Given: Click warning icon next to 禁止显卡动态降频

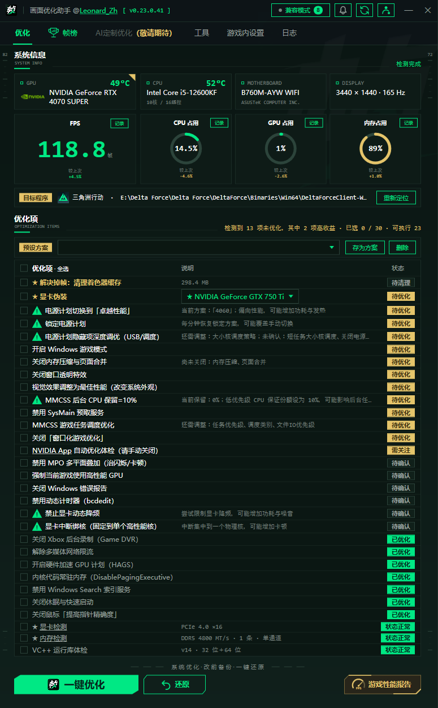Looking at the screenshot, I should click(x=37, y=513).
